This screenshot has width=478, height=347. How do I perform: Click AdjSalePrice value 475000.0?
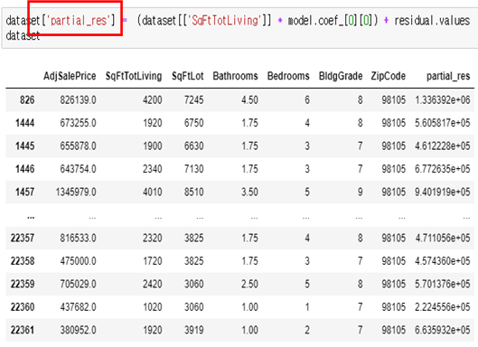78,261
